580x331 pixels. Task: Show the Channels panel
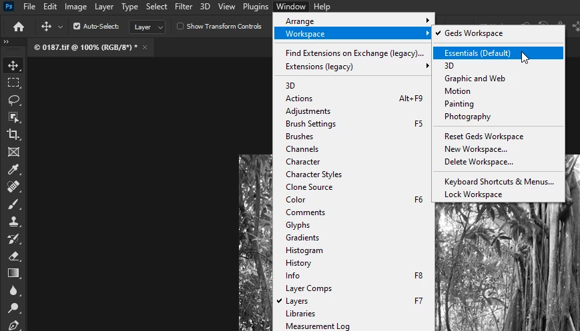coord(353,149)
